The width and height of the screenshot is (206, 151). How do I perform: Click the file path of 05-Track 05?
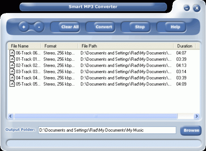[126, 84]
